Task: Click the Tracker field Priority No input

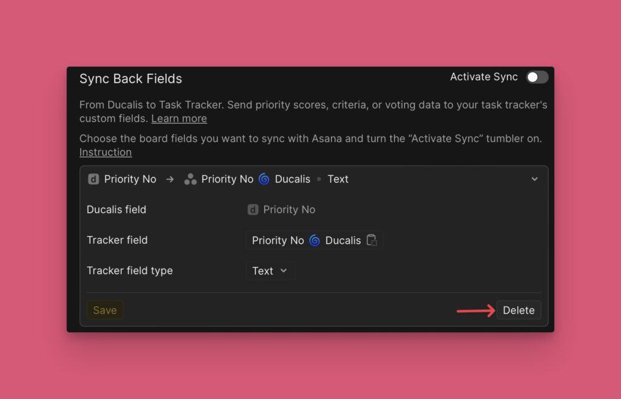Action: [278, 240]
